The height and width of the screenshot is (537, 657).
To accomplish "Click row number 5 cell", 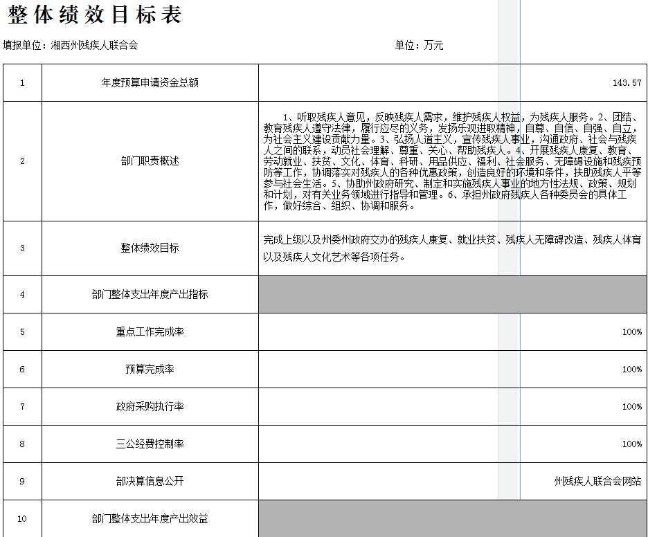I will pos(22,332).
